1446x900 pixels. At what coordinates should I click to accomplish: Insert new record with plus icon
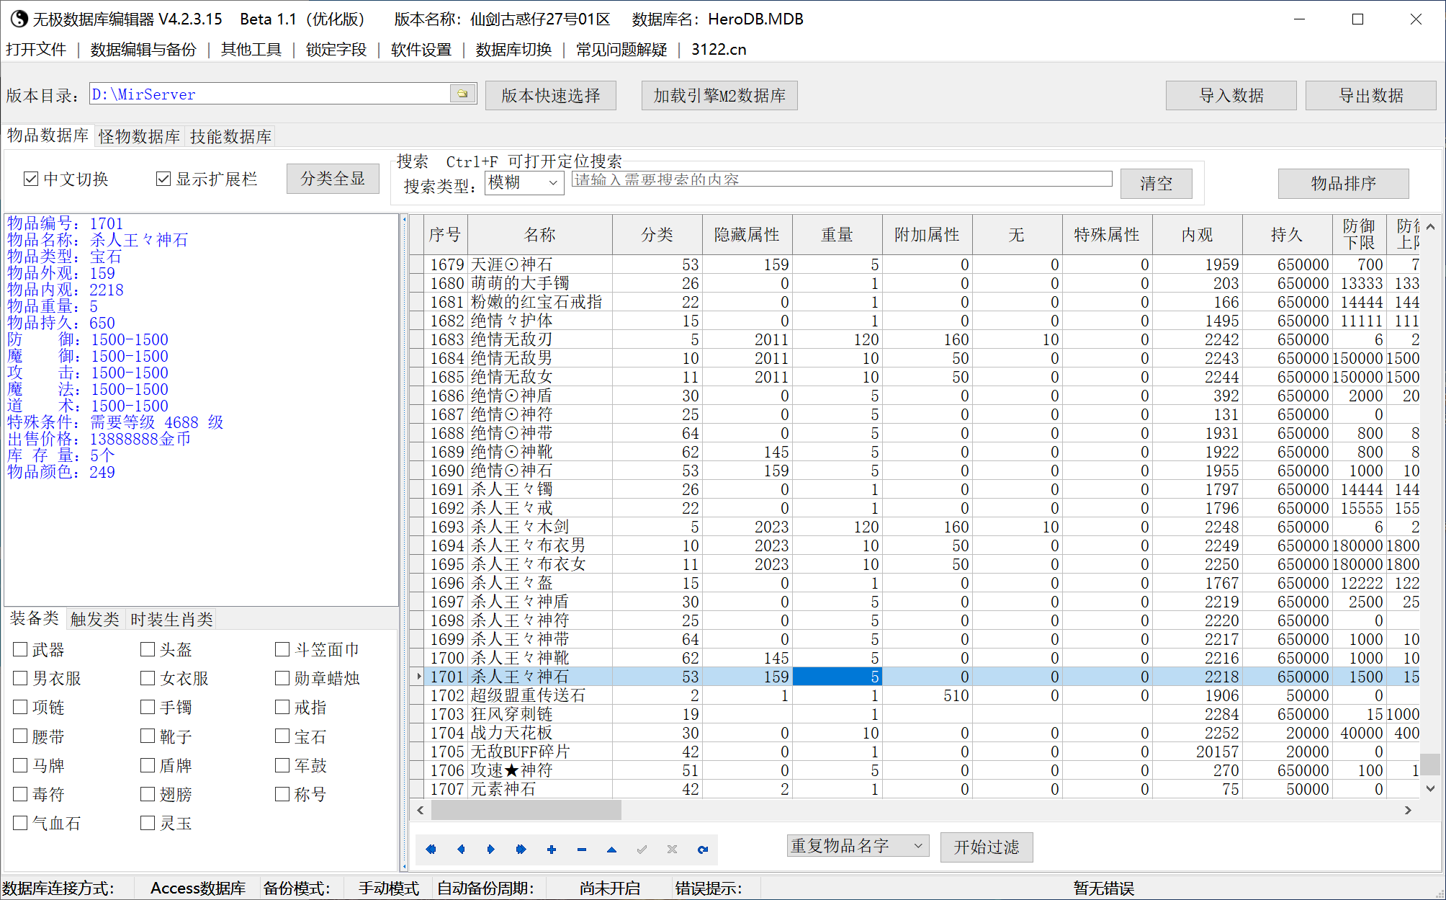552,850
